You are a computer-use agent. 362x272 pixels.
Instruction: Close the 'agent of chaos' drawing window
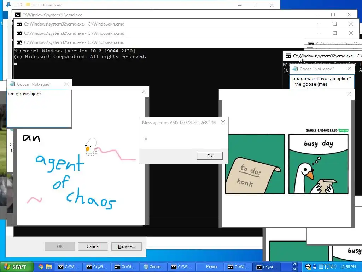[144, 91]
